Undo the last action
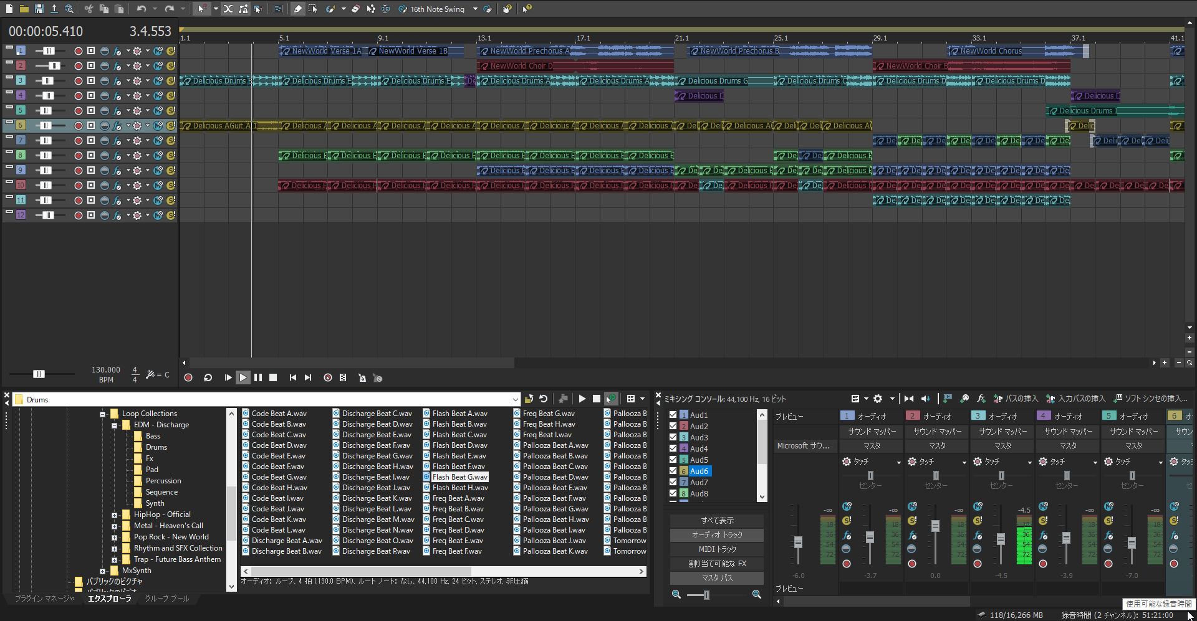Viewport: 1197px width, 621px height. tap(142, 9)
